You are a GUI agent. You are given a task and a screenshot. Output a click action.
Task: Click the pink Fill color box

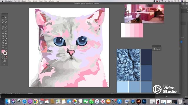click(3, 51)
